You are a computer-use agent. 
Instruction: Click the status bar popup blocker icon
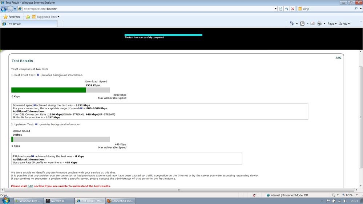254,195
